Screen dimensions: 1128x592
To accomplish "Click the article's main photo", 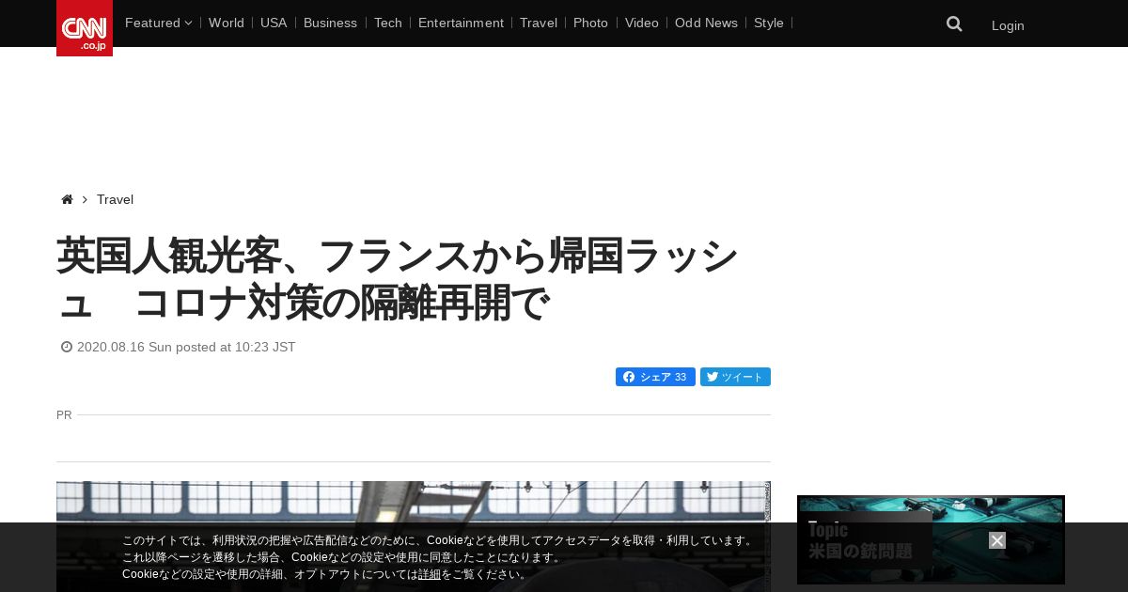I will 414,537.
